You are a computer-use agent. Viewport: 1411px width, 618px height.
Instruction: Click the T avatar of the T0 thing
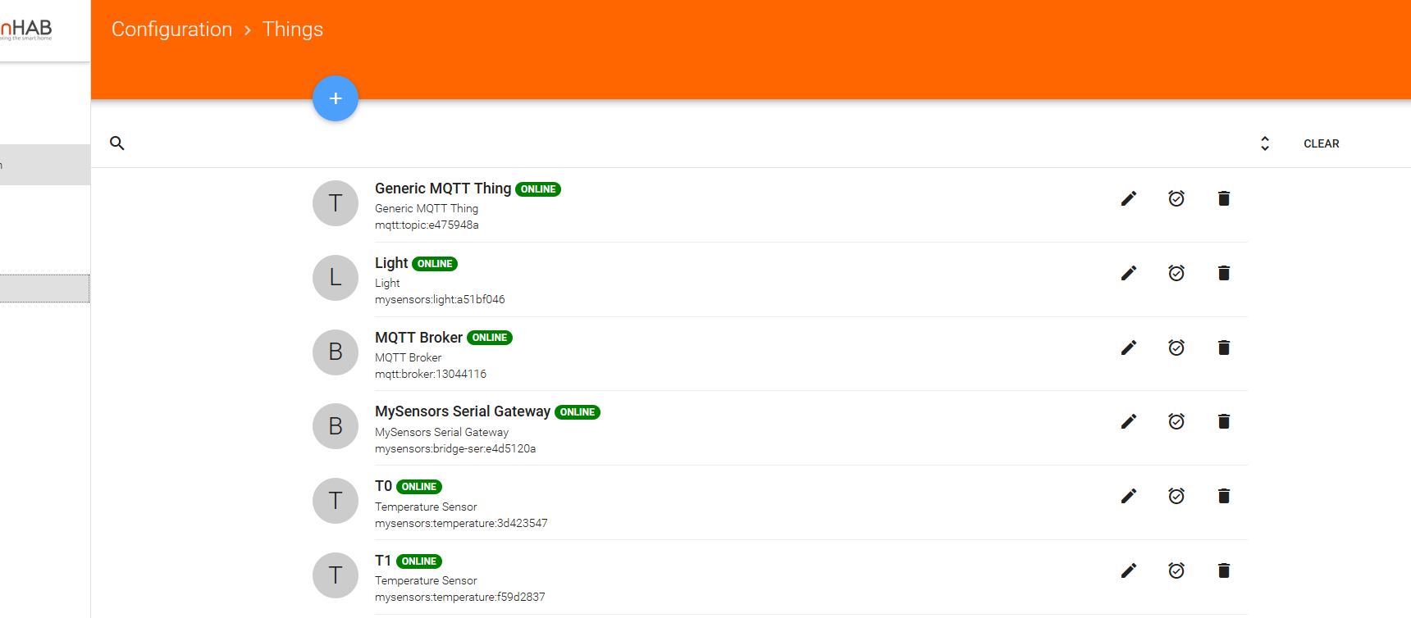(x=336, y=501)
